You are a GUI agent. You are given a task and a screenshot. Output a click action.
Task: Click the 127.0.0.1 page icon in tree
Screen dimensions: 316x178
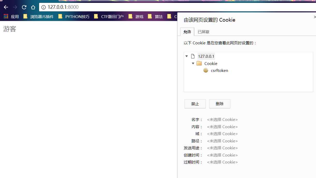pos(193,56)
